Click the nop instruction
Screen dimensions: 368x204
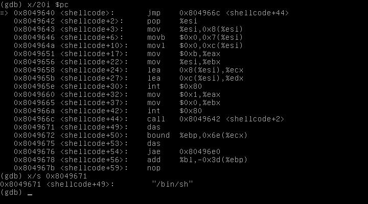[x=153, y=168]
